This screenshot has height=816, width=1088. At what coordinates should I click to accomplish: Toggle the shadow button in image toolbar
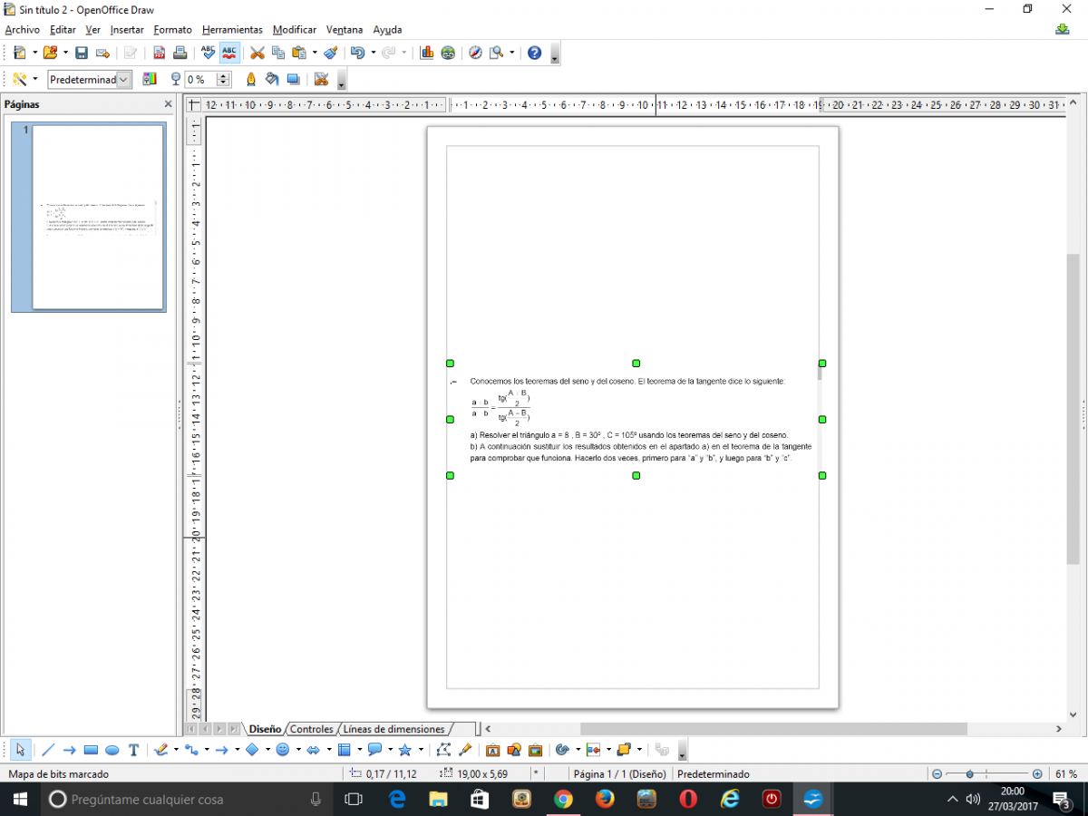pos(293,80)
